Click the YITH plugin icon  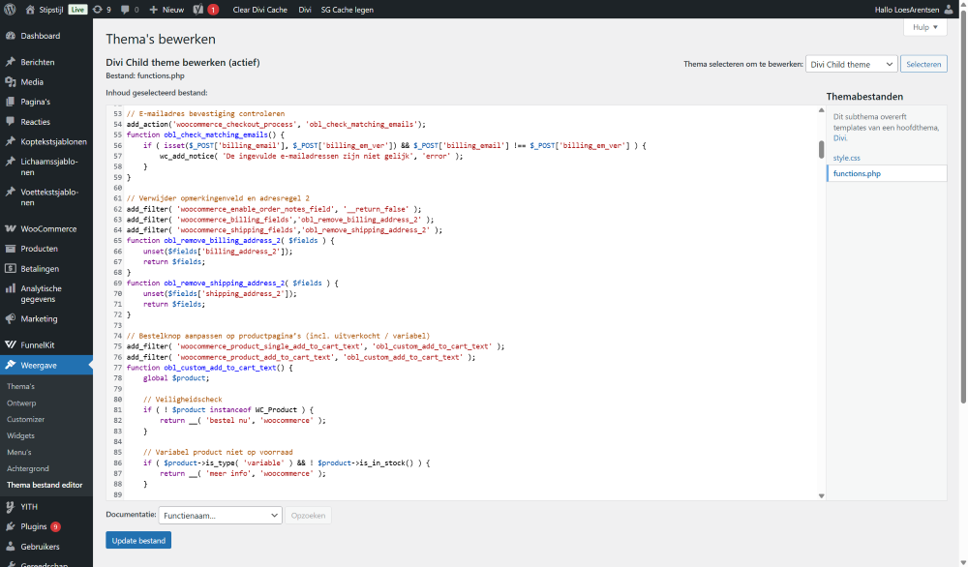coord(11,507)
